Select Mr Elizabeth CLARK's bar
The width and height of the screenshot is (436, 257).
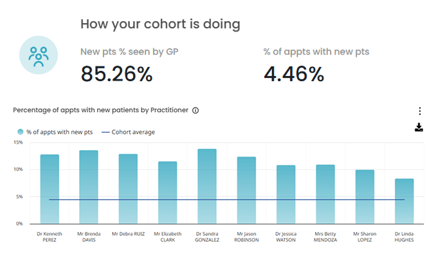pyautogui.click(x=168, y=193)
